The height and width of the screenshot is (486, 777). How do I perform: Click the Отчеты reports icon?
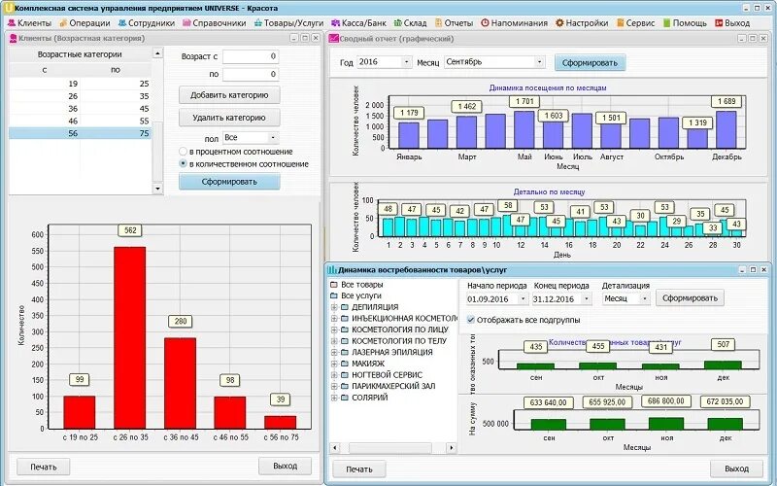[439, 22]
